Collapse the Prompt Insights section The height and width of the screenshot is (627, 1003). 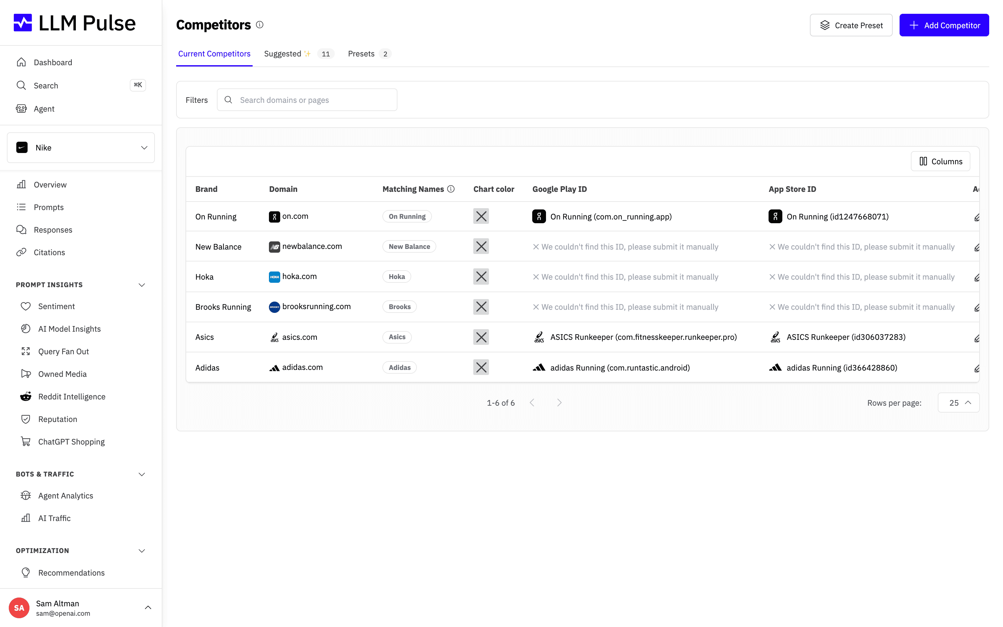142,285
